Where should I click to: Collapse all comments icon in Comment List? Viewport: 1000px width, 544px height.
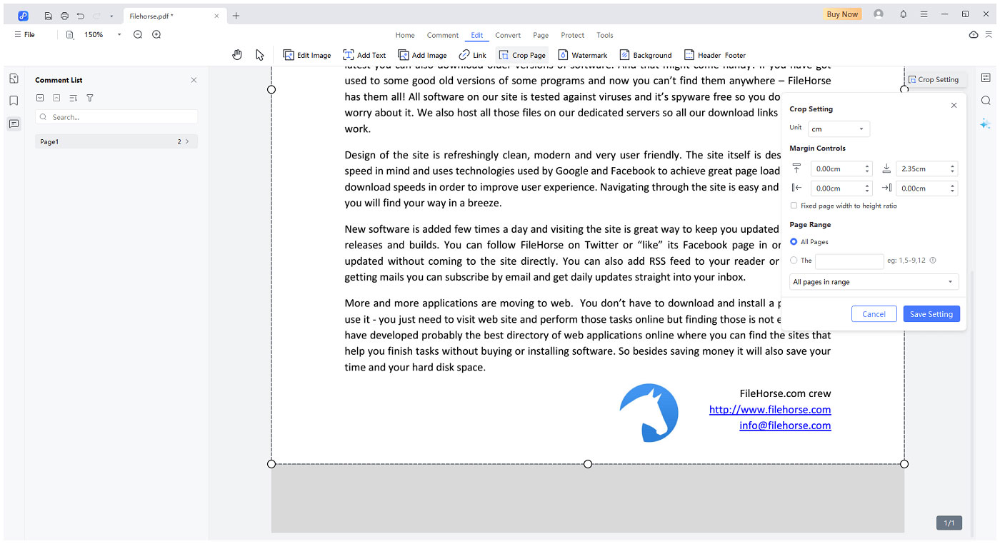56,98
